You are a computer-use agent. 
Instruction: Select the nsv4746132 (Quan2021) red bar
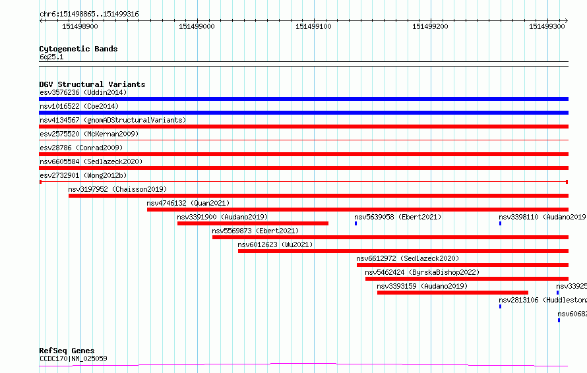pos(358,210)
